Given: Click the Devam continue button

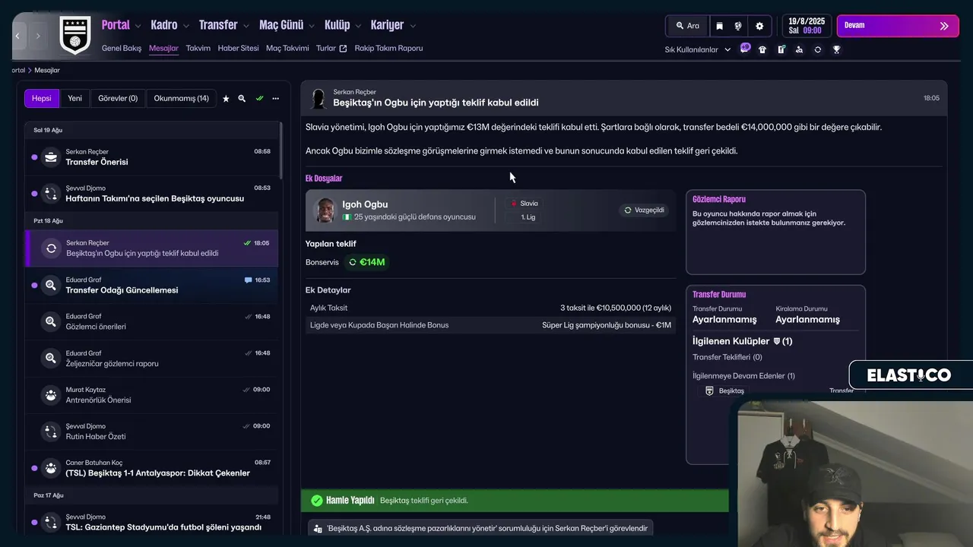Looking at the screenshot, I should tap(897, 26).
